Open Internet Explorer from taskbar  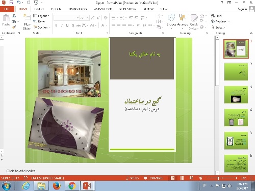[26, 186]
